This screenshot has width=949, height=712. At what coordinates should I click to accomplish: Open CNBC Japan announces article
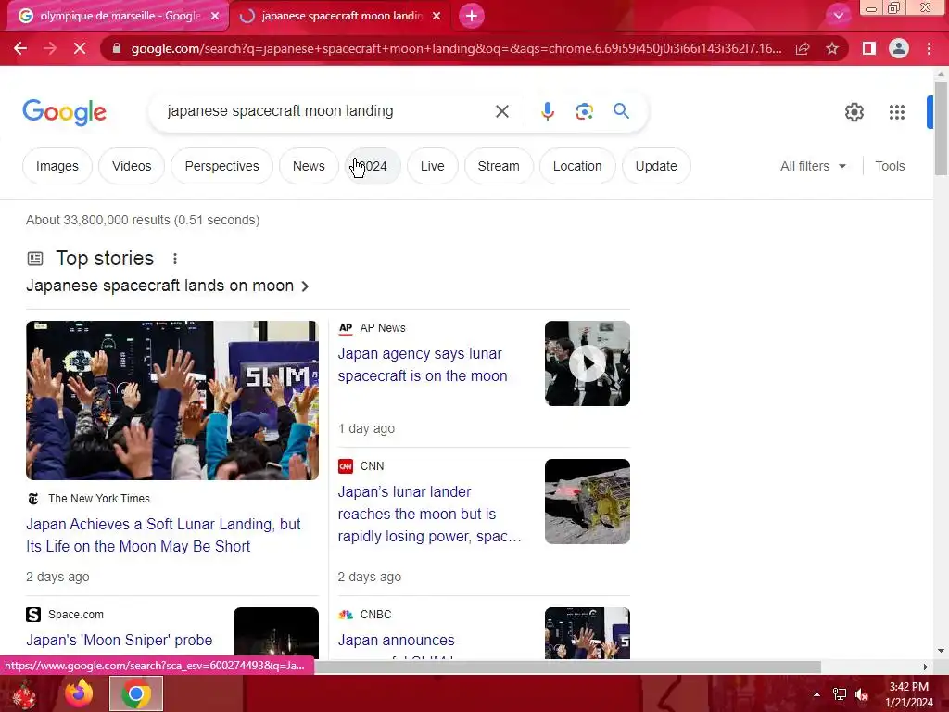(396, 640)
